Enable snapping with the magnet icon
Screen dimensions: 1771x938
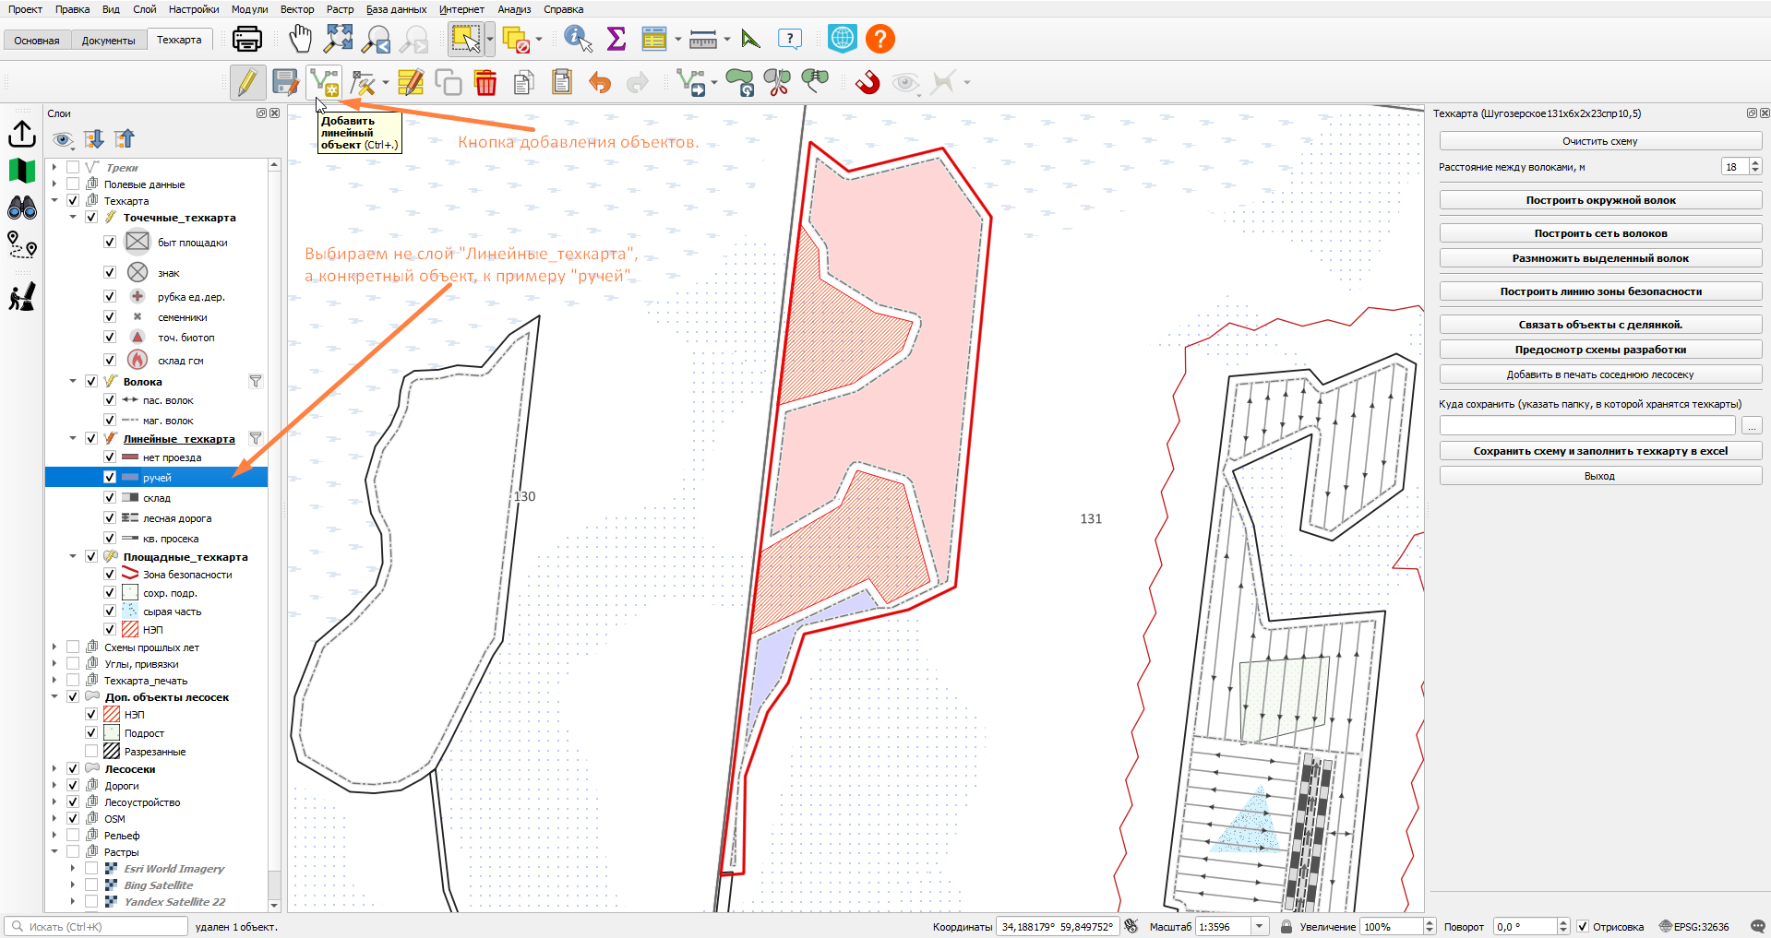coord(868,83)
